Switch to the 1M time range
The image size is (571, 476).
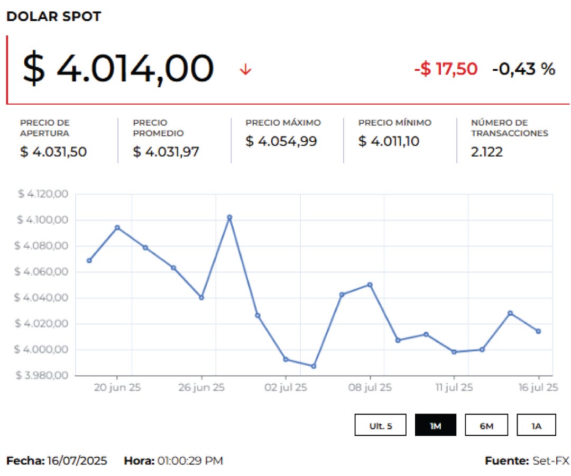[x=435, y=425]
